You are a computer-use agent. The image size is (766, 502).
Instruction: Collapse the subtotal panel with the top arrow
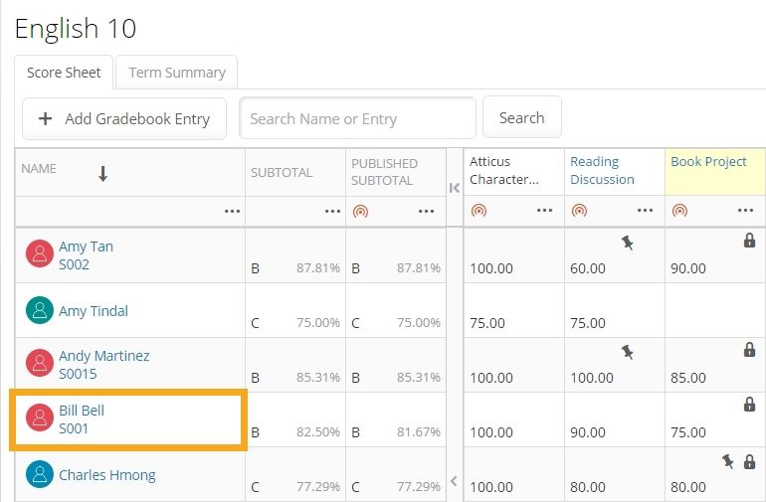click(455, 188)
